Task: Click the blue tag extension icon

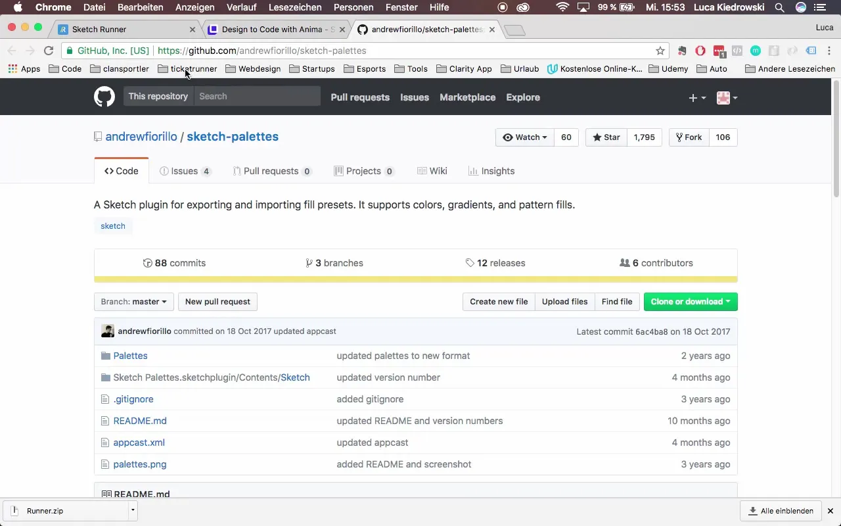Action: (811, 51)
